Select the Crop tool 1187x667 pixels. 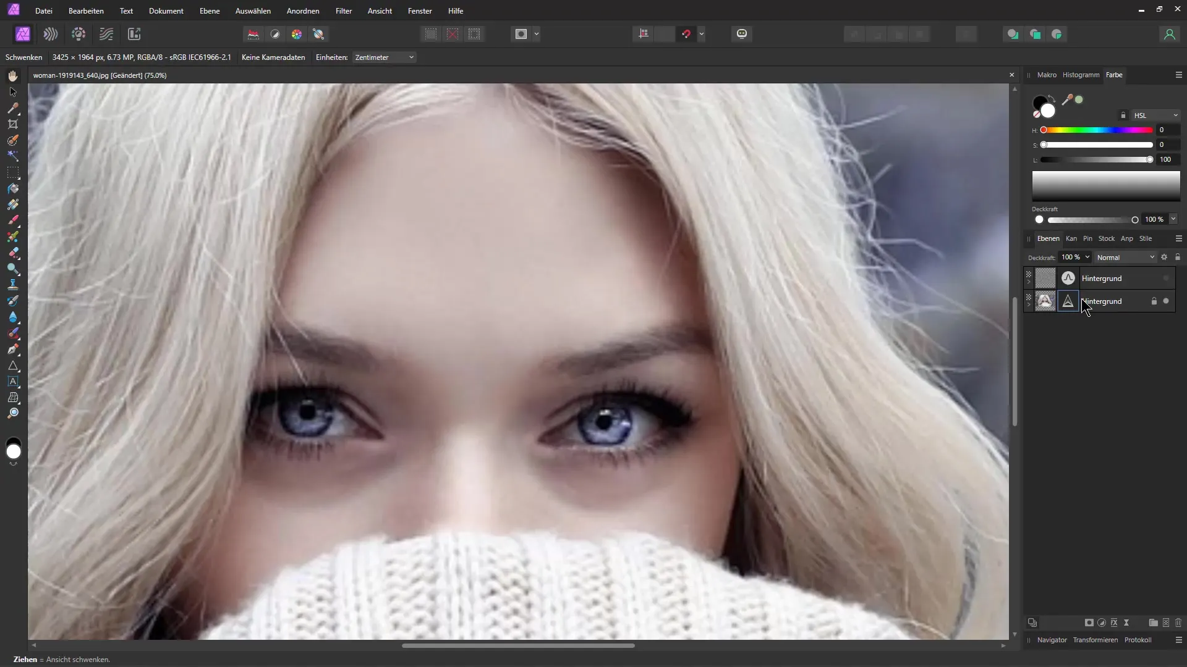coord(13,124)
